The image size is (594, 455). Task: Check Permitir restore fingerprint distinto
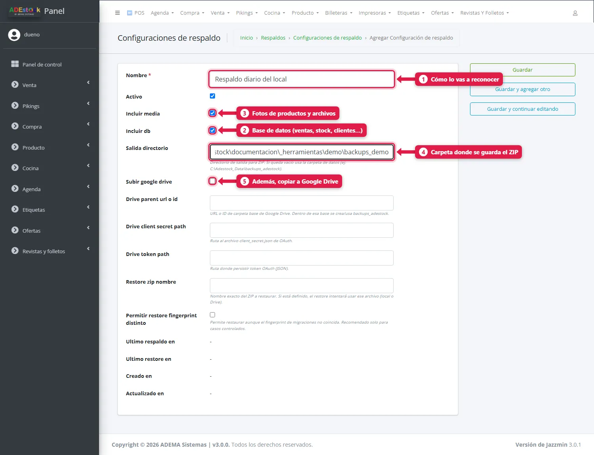coord(213,315)
